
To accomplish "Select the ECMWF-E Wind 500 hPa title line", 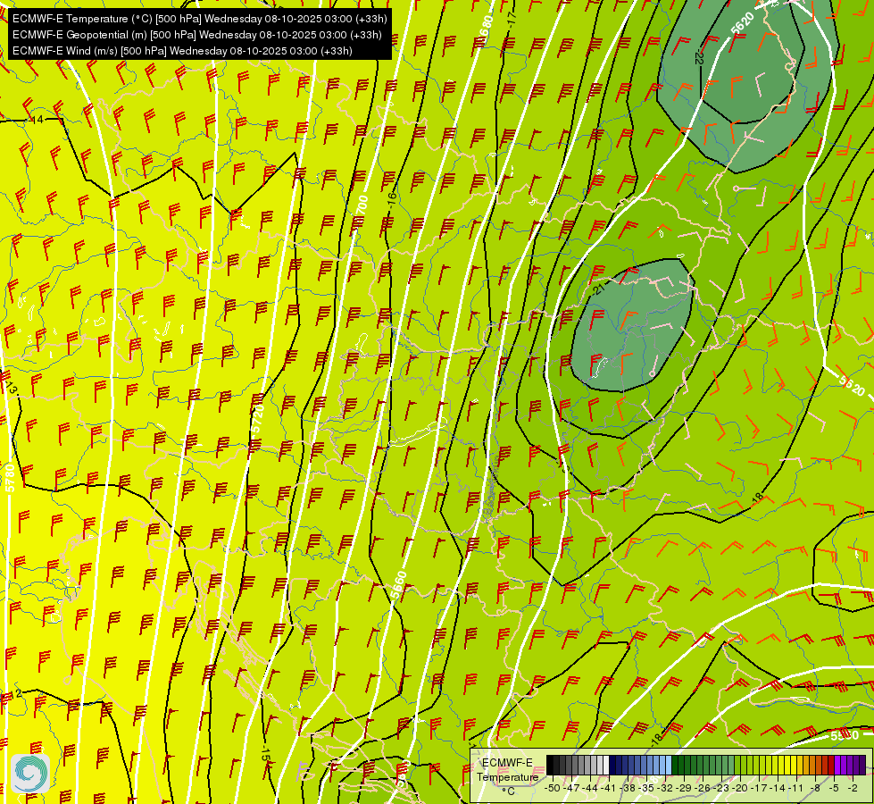I will 182,51.
